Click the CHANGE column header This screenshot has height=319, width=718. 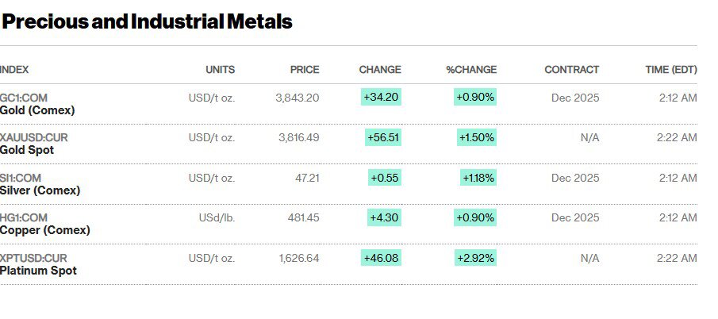click(380, 70)
